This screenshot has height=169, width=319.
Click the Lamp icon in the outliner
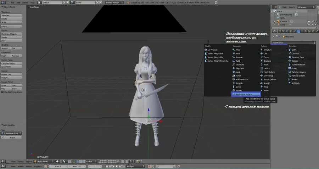(278, 24)
